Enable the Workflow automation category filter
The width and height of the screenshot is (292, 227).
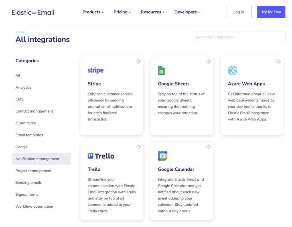coord(34,206)
